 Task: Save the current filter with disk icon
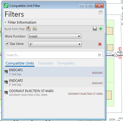coord(95,29)
